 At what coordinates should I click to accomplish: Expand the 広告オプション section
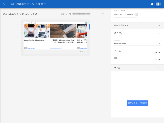(x=137, y=25)
